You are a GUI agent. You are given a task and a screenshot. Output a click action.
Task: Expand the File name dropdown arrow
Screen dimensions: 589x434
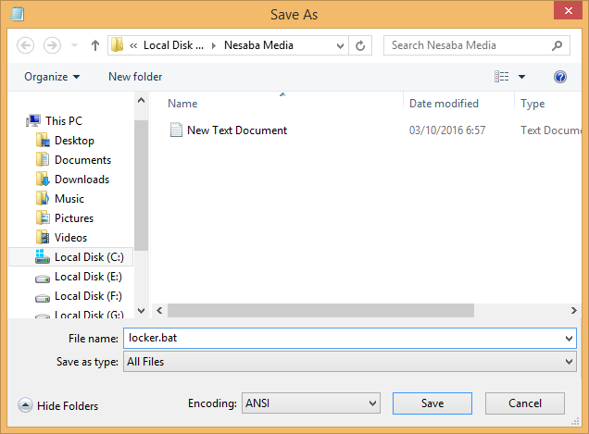tap(570, 339)
